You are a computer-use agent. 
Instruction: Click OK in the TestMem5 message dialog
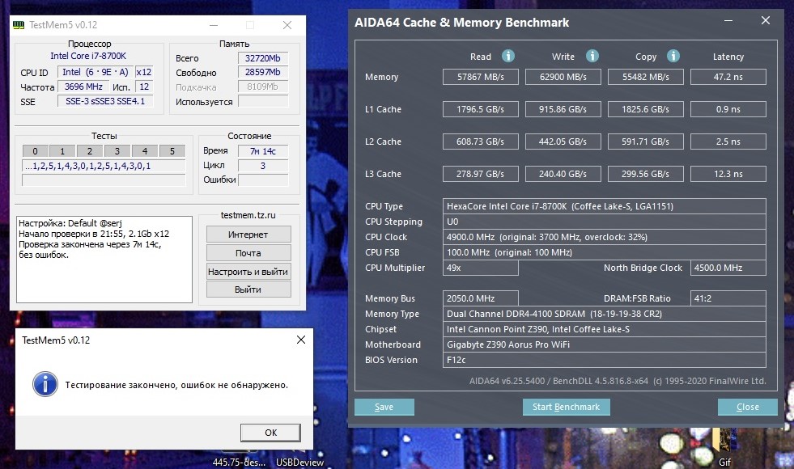click(x=270, y=433)
